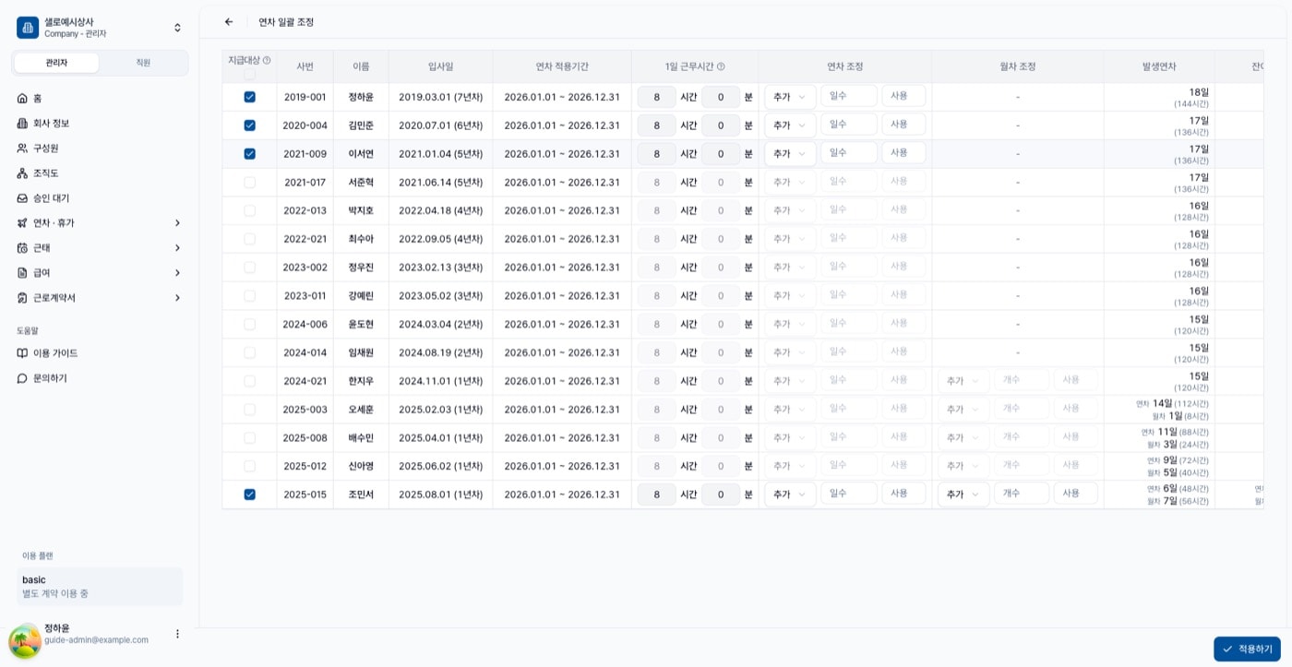The image size is (1292, 667).
Task: Click help icon next to 지급대상 header
Action: click(267, 60)
